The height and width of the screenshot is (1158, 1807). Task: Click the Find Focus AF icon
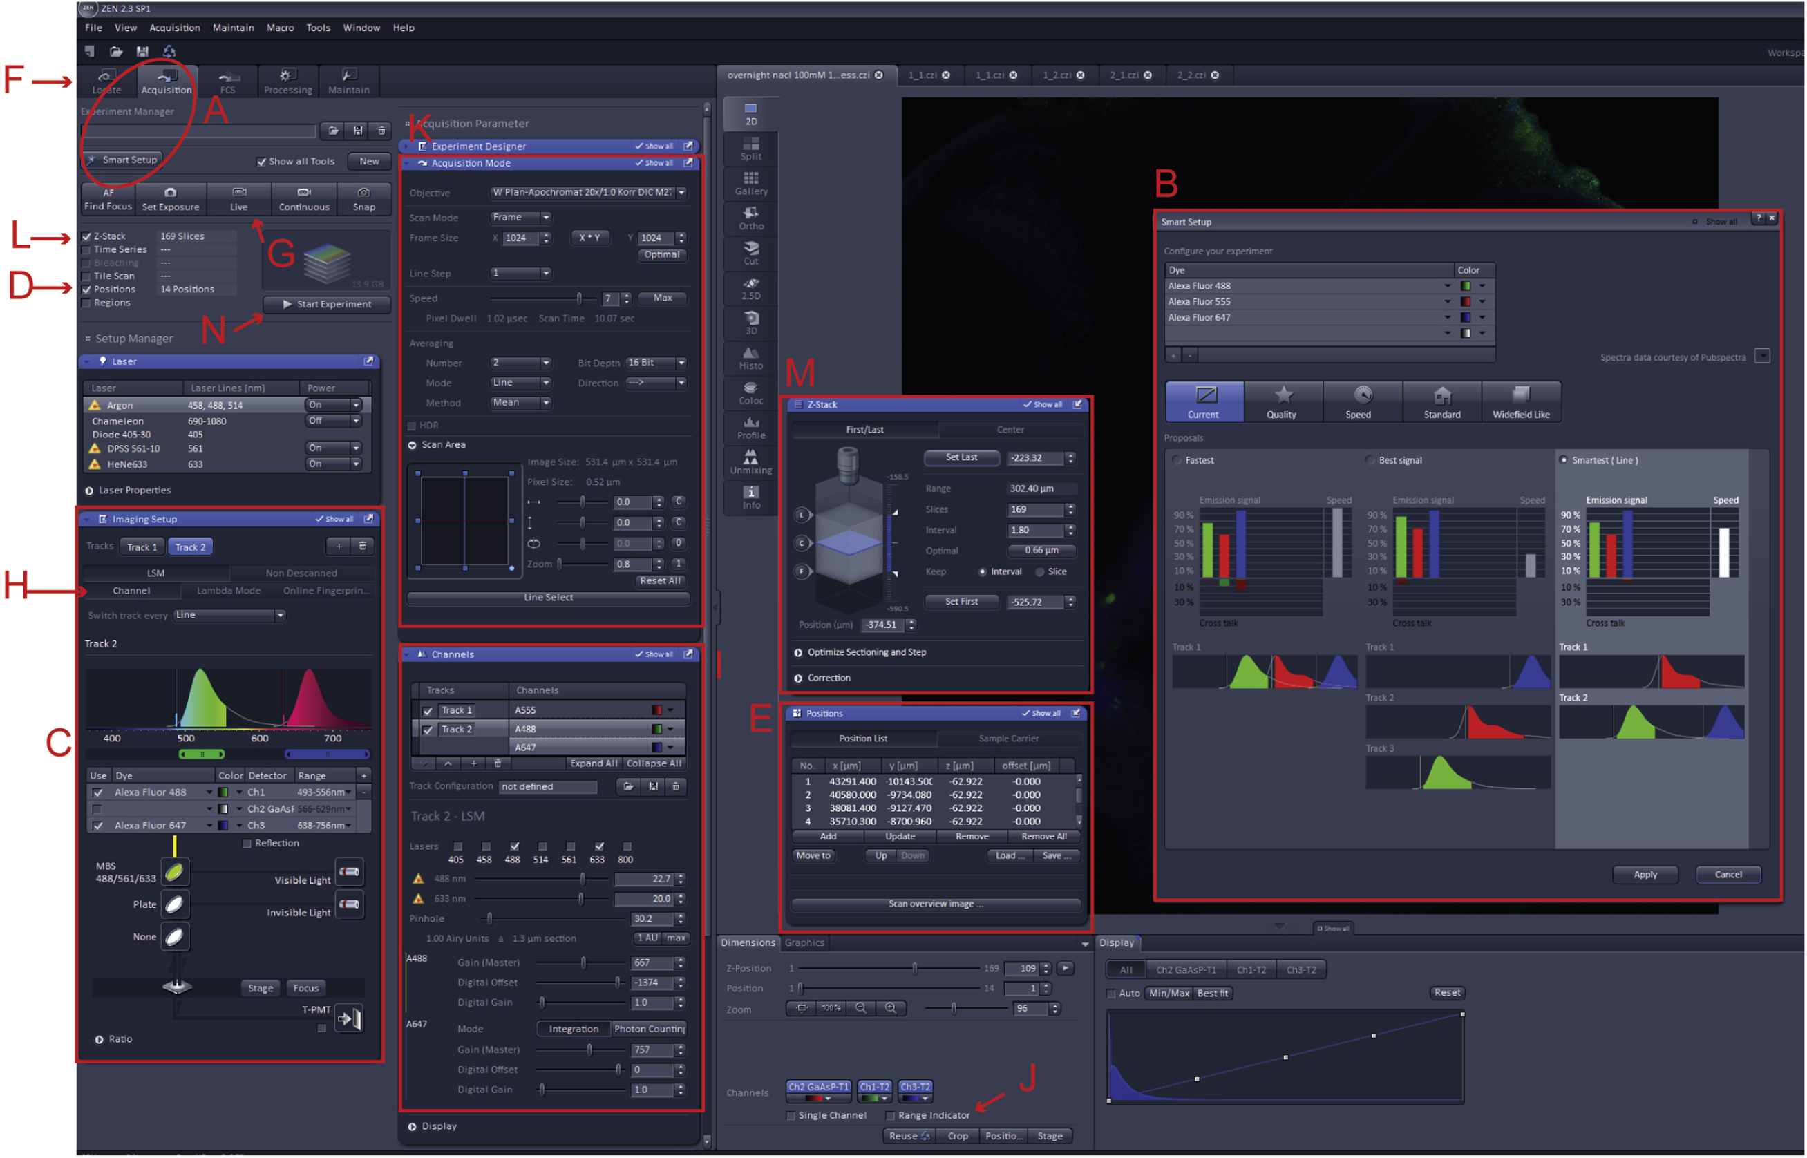[108, 193]
